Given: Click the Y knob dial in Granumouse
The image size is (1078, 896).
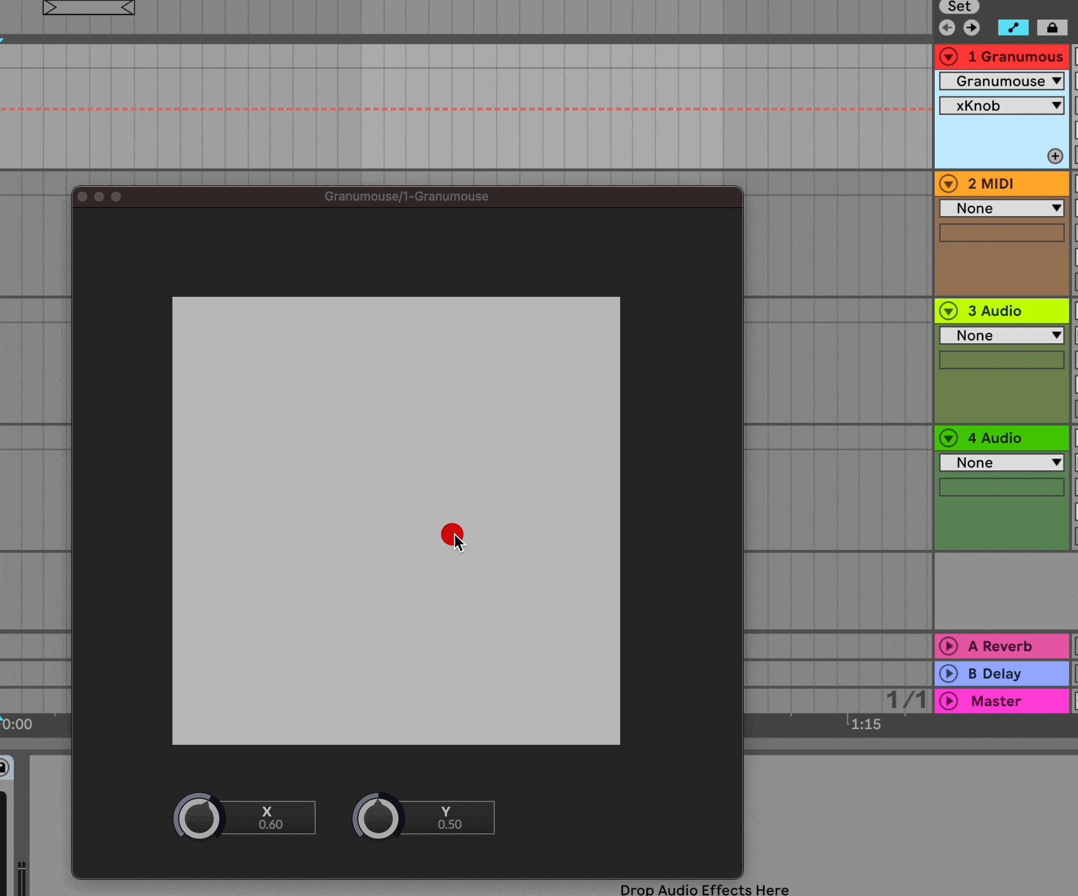Looking at the screenshot, I should tap(378, 818).
